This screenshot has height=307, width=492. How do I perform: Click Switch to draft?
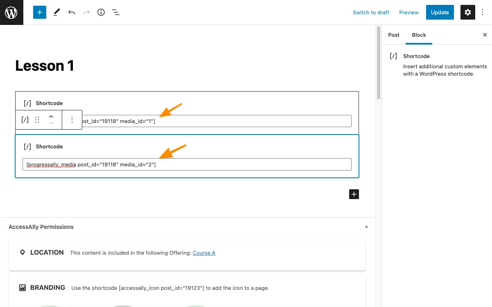coord(371,12)
